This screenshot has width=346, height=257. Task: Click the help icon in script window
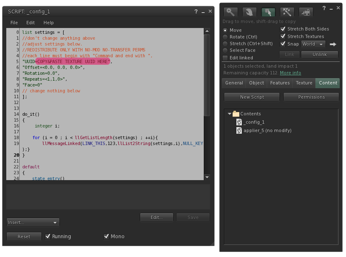click(196, 12)
